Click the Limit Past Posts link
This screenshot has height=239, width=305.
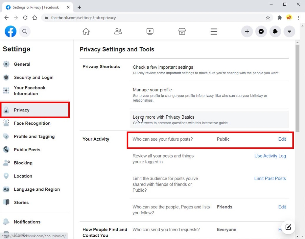point(270,178)
